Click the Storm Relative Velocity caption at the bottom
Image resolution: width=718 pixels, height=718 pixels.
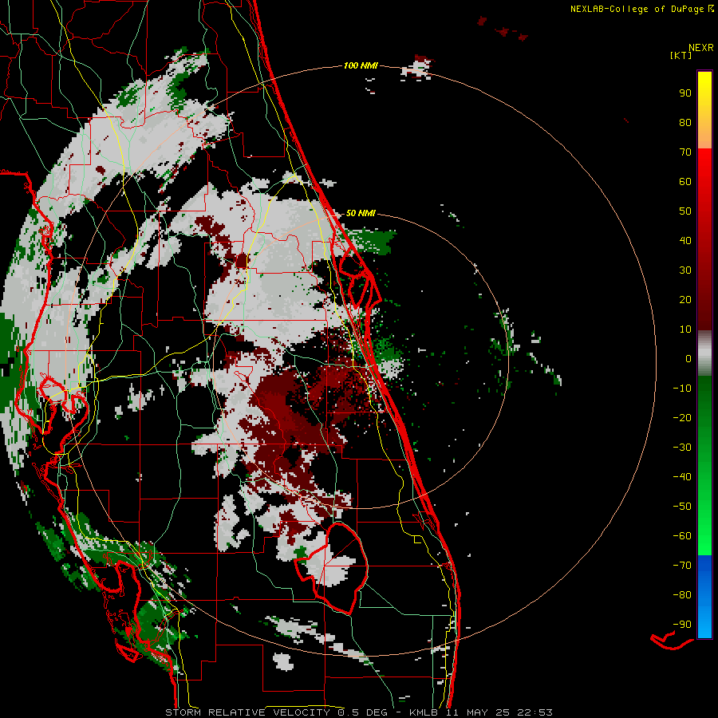359,712
